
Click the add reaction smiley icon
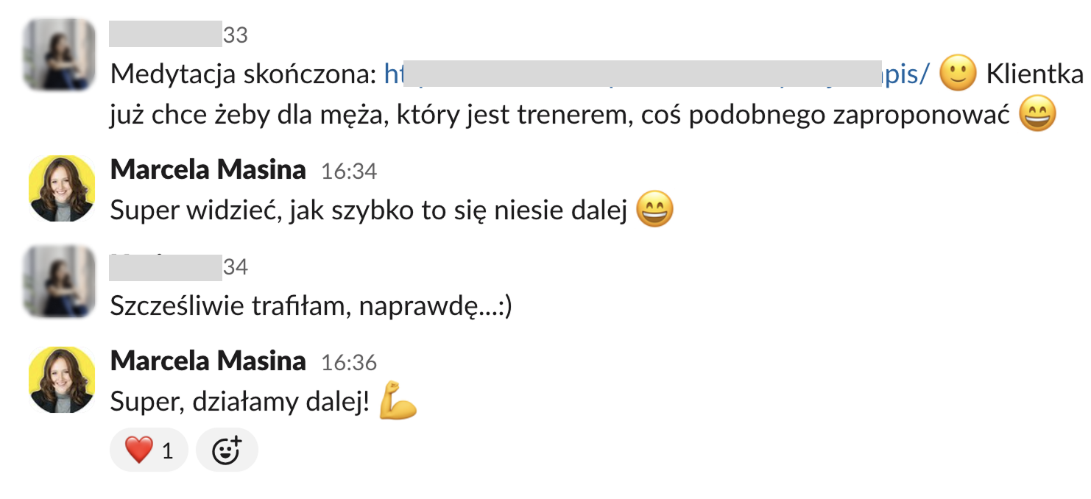[227, 449]
